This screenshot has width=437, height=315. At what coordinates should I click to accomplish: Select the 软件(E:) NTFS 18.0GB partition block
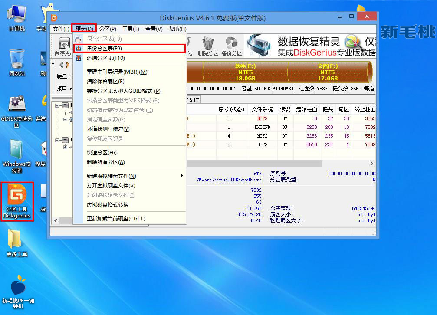pos(245,72)
